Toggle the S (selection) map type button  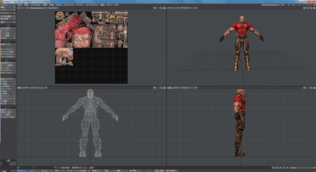point(287,168)
